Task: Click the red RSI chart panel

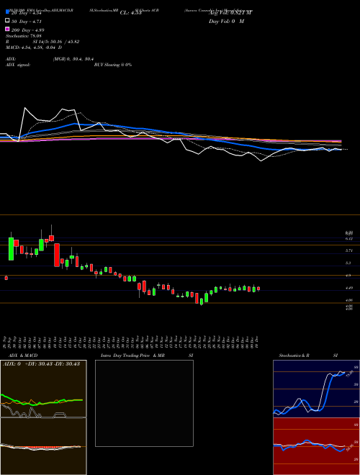Action: pos(316,446)
